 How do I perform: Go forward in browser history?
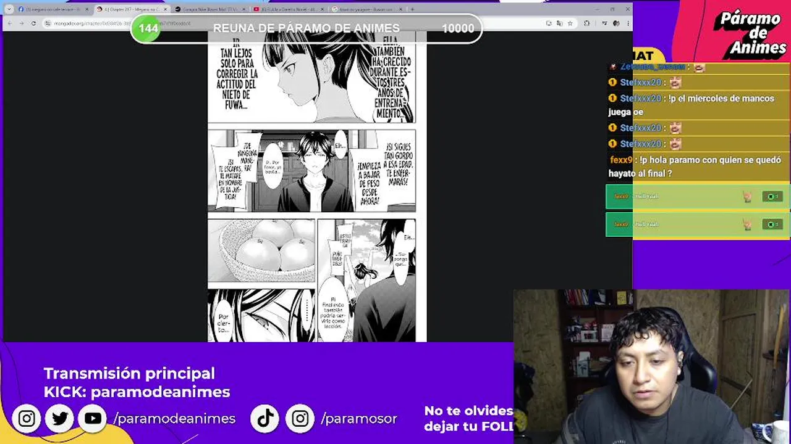(22, 23)
